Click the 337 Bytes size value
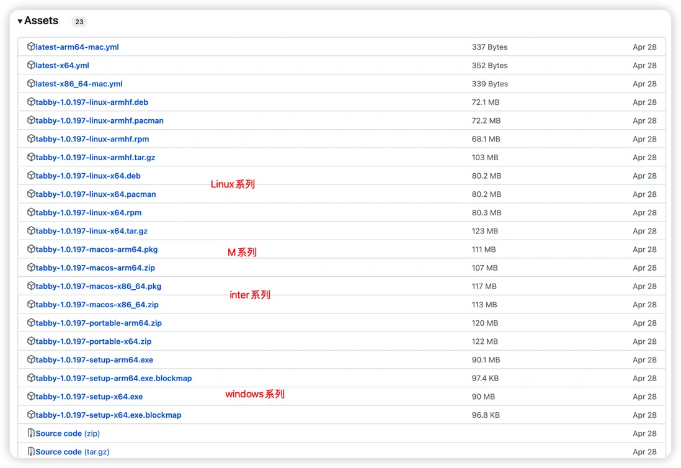The width and height of the screenshot is (681, 468). click(x=489, y=47)
